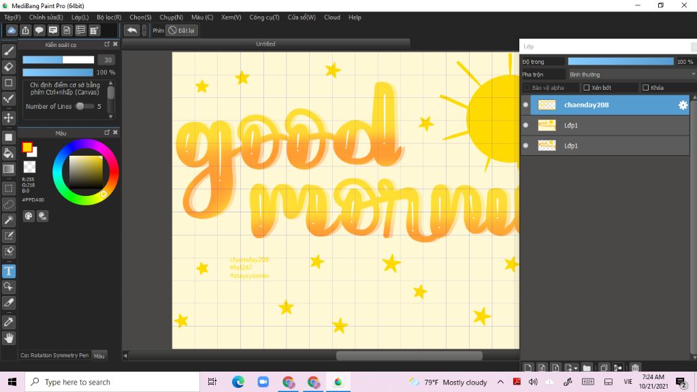697x392 pixels.
Task: Toggle visibility of bottom Lớp1 layer
Action: click(x=525, y=146)
